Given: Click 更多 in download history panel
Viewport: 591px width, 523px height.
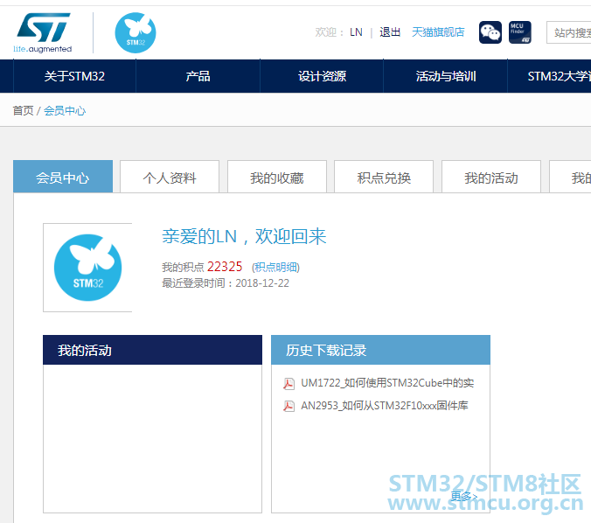Looking at the screenshot, I should 464,496.
